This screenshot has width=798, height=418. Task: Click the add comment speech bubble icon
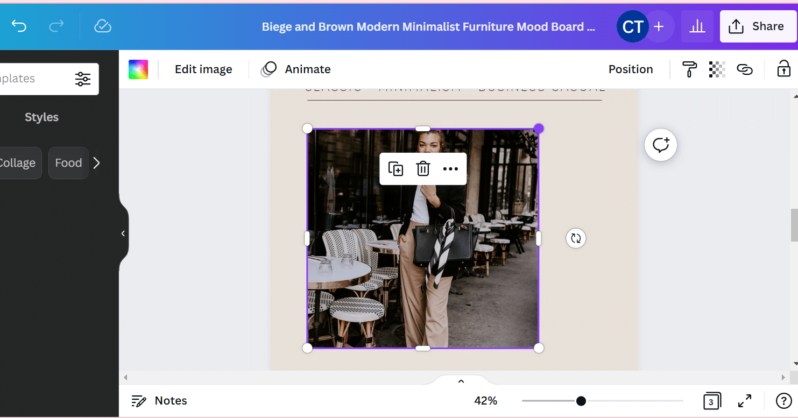click(x=661, y=145)
